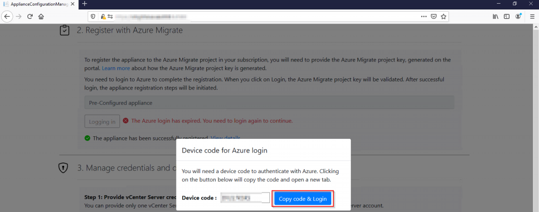Click the scrollbar up arrow
The width and height of the screenshot is (539, 212).
[535, 28]
